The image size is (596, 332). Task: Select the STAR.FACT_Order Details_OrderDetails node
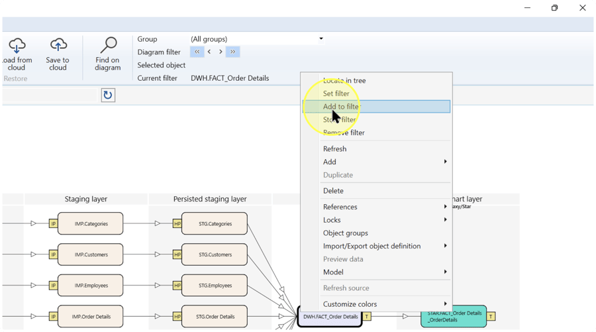[x=454, y=316]
